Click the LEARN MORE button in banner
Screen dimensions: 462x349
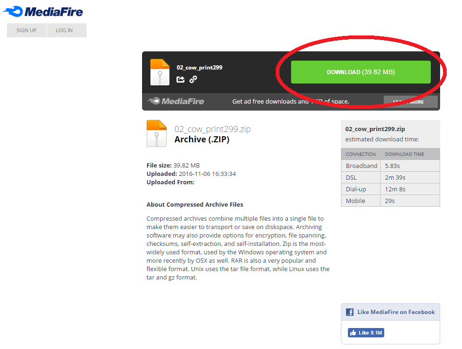click(x=410, y=102)
